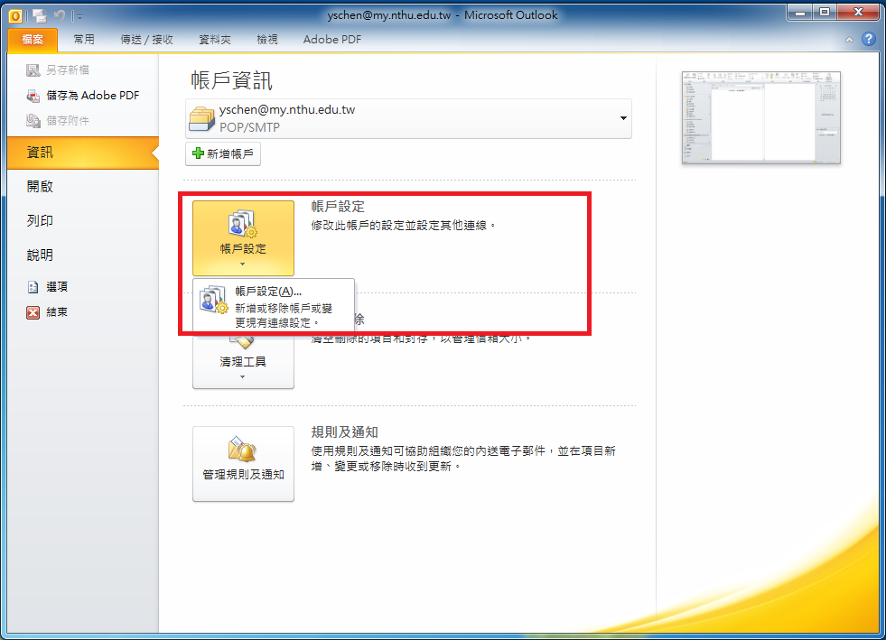Switch to the 常用 ribbon tab
886x640 pixels.
84,40
